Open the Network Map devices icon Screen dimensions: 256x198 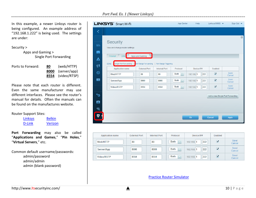pyautogui.click(x=98, y=45)
